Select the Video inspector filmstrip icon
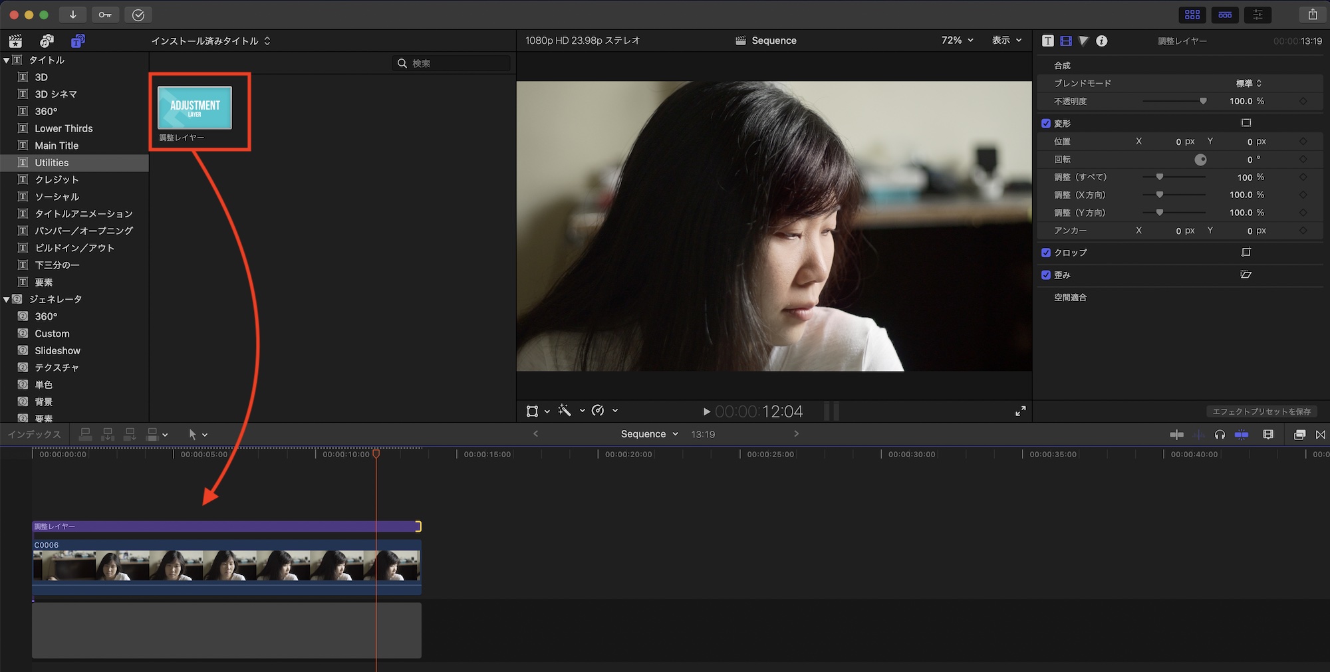 pyautogui.click(x=1066, y=41)
